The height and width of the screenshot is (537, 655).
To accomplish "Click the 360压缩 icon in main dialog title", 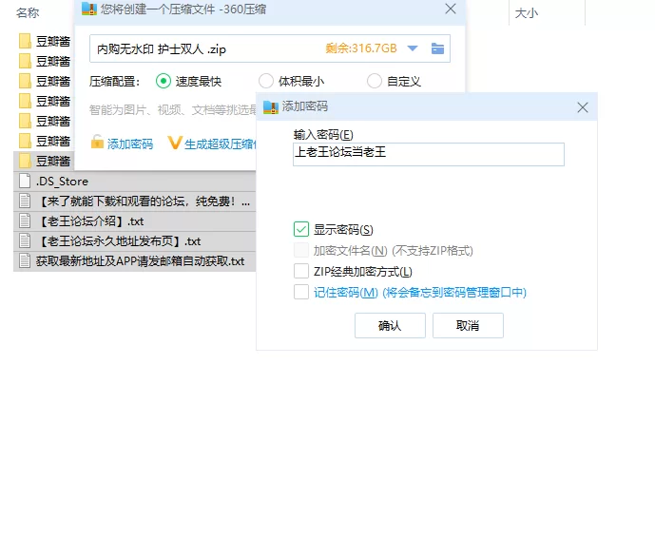I will (89, 9).
